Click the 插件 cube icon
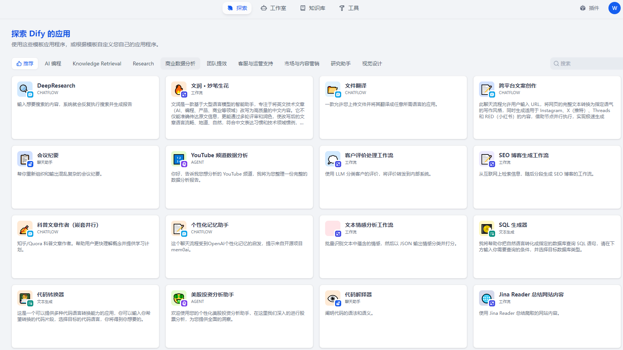The width and height of the screenshot is (623, 350). (583, 8)
